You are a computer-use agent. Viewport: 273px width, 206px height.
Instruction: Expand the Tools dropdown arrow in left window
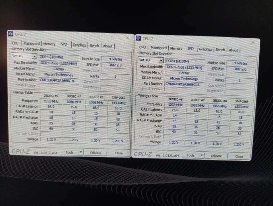point(80,152)
